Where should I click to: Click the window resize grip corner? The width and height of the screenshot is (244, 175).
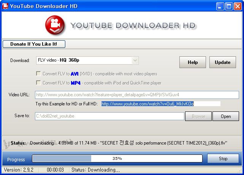(240, 171)
